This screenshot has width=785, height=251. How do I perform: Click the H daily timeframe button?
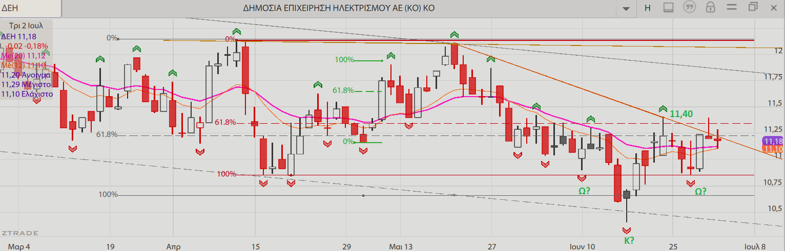pos(647,8)
